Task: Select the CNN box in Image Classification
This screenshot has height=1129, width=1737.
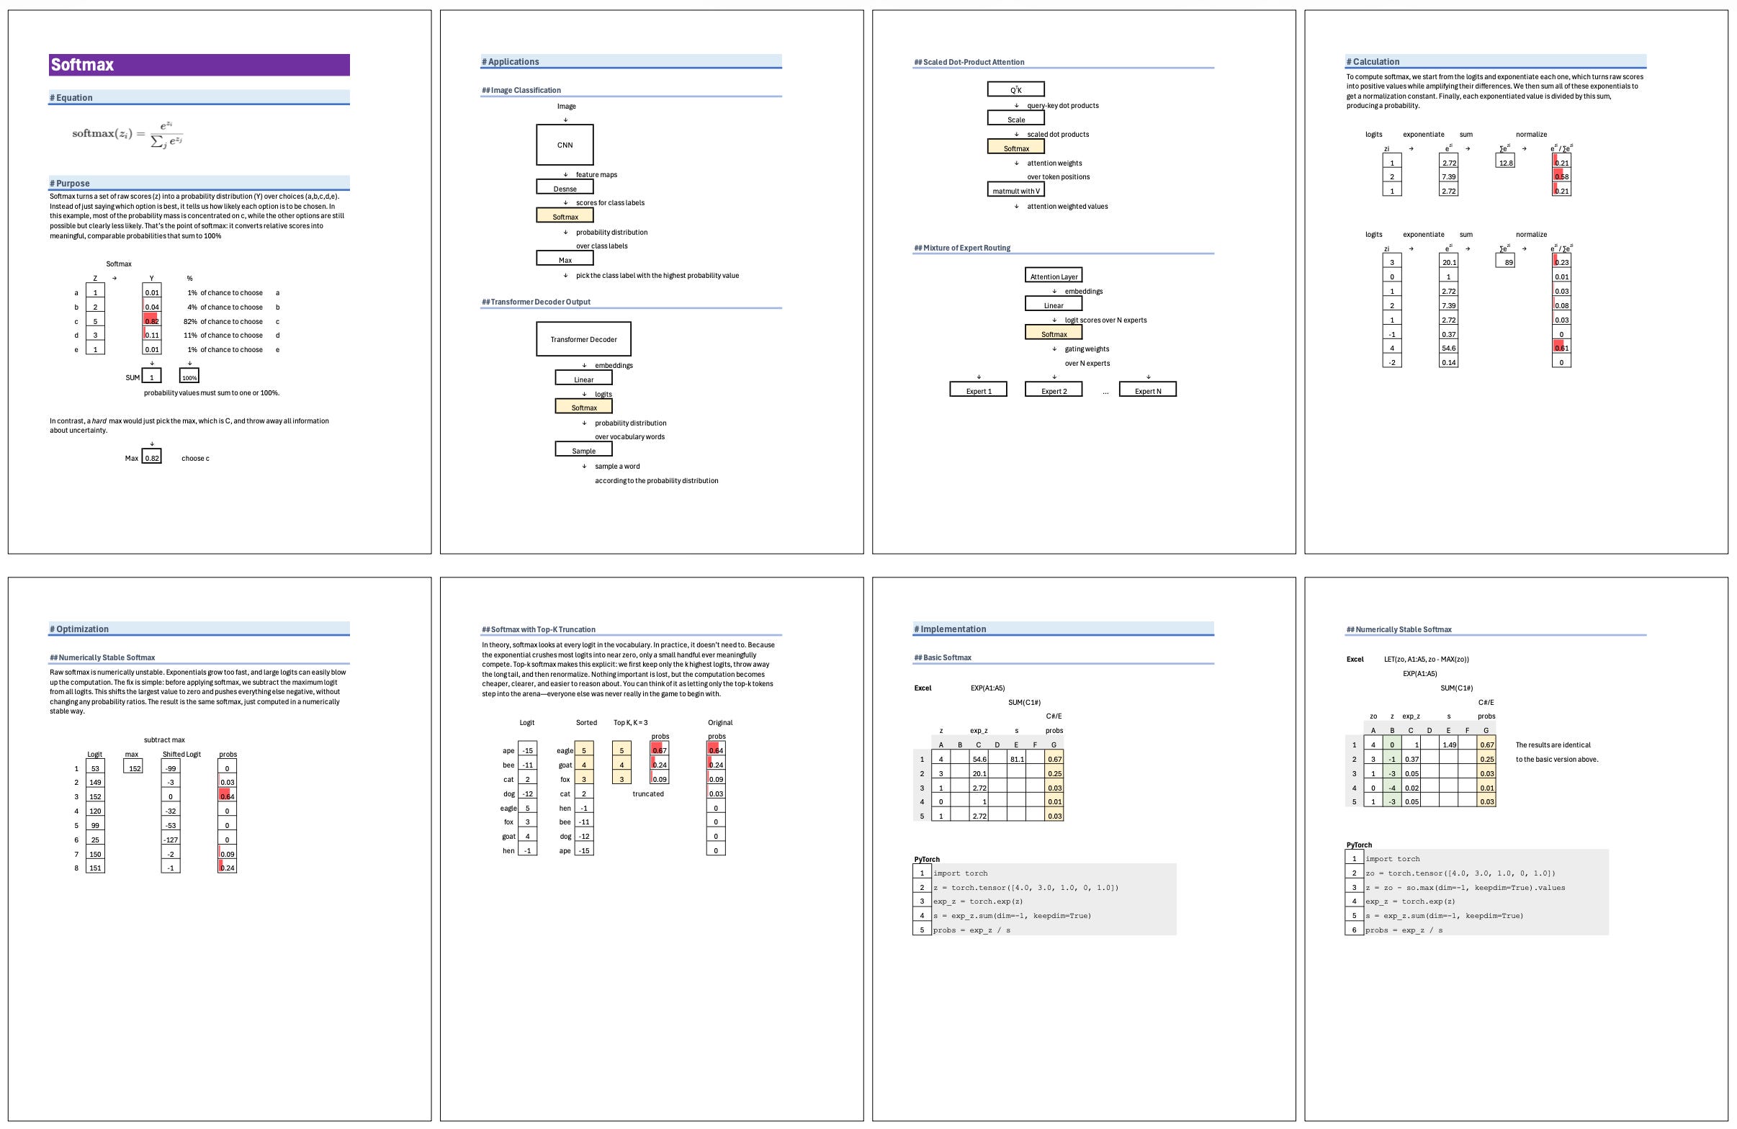Action: tap(564, 145)
